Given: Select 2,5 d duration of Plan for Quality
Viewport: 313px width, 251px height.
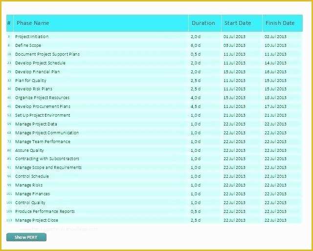Looking at the screenshot, I should pyautogui.click(x=196, y=81).
